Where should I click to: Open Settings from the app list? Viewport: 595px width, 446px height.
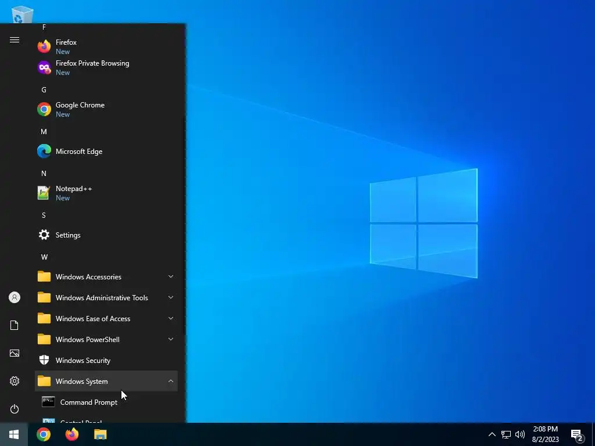106,235
